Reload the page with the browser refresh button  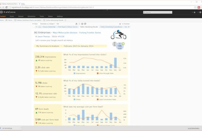[6, 7]
